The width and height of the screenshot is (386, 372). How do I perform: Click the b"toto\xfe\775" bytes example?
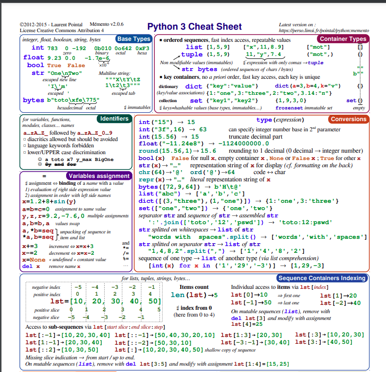[x=73, y=100]
